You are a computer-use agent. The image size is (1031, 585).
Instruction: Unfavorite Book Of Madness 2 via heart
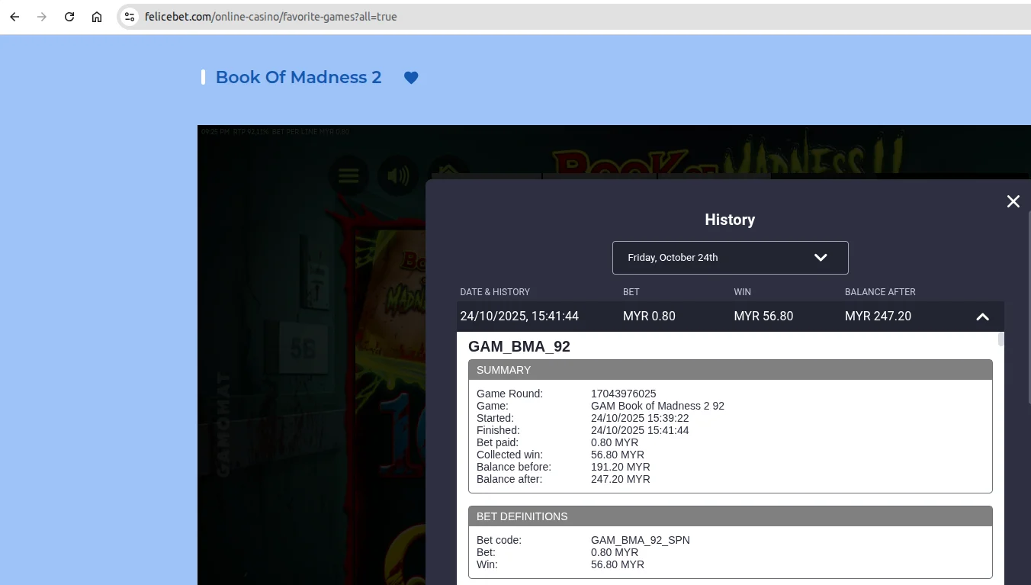411,78
